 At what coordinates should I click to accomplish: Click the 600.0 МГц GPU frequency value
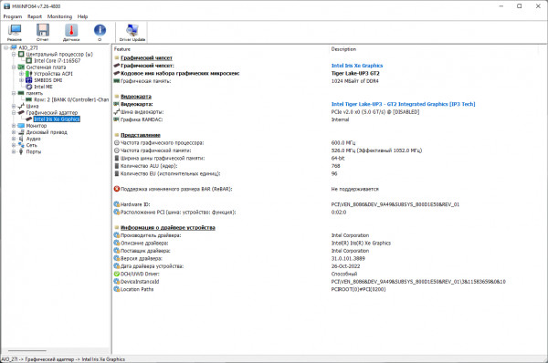(342, 143)
